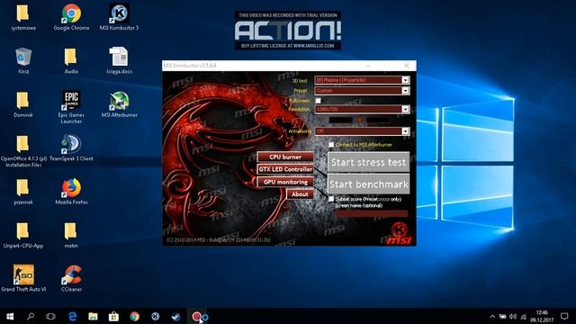
Task: Open Microsoft Edge from taskbar
Action: click(x=72, y=316)
